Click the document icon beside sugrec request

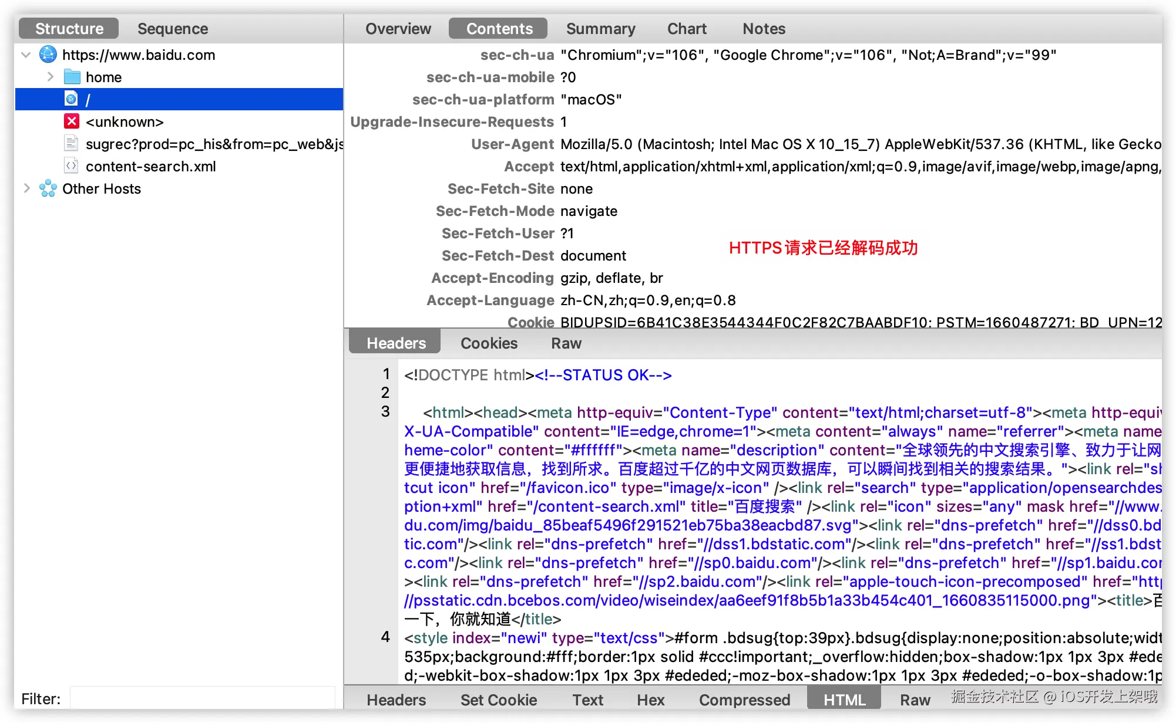click(x=71, y=143)
